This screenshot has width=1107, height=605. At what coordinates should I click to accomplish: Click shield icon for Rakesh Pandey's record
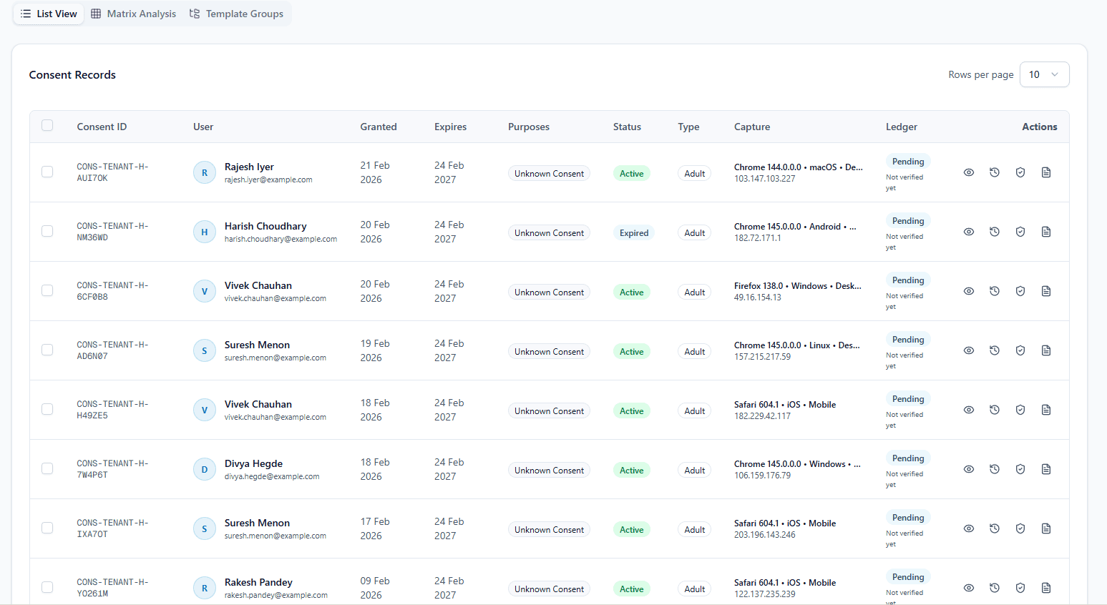(1020, 587)
